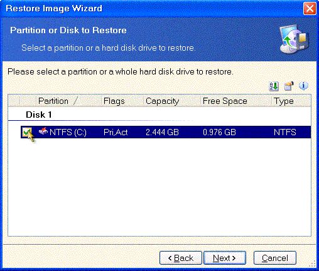The width and height of the screenshot is (319, 271).
Task: Toggle the NTFS (C:) partition checkbox
Action: coord(27,132)
